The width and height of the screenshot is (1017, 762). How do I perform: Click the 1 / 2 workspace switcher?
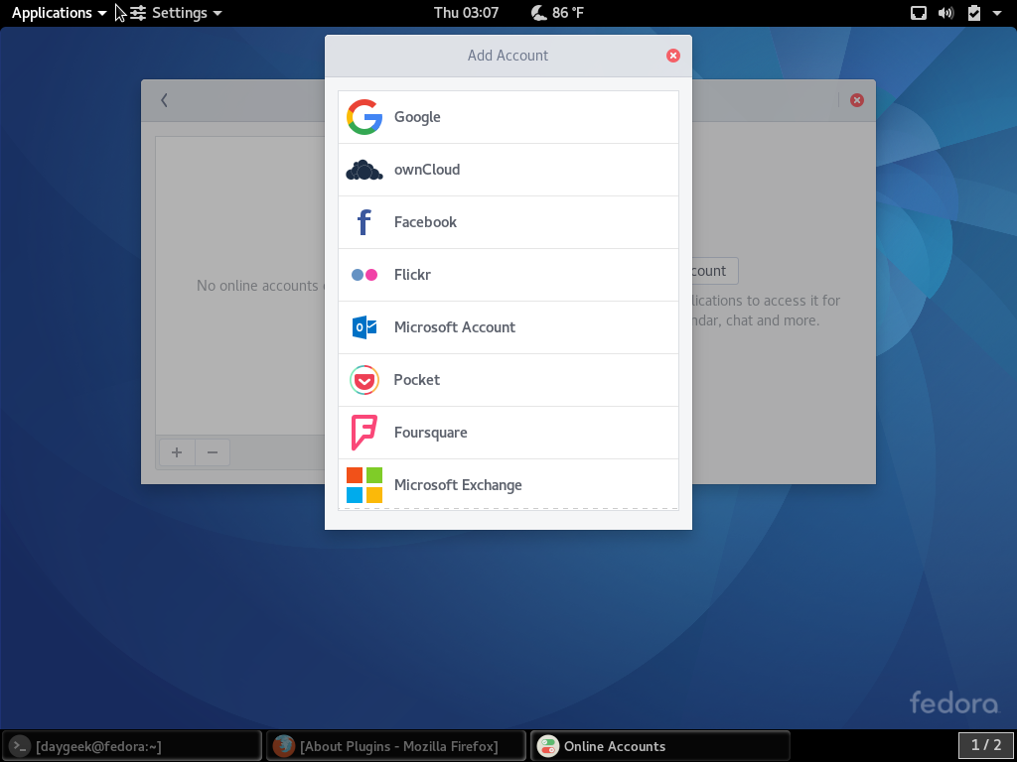coord(986,745)
